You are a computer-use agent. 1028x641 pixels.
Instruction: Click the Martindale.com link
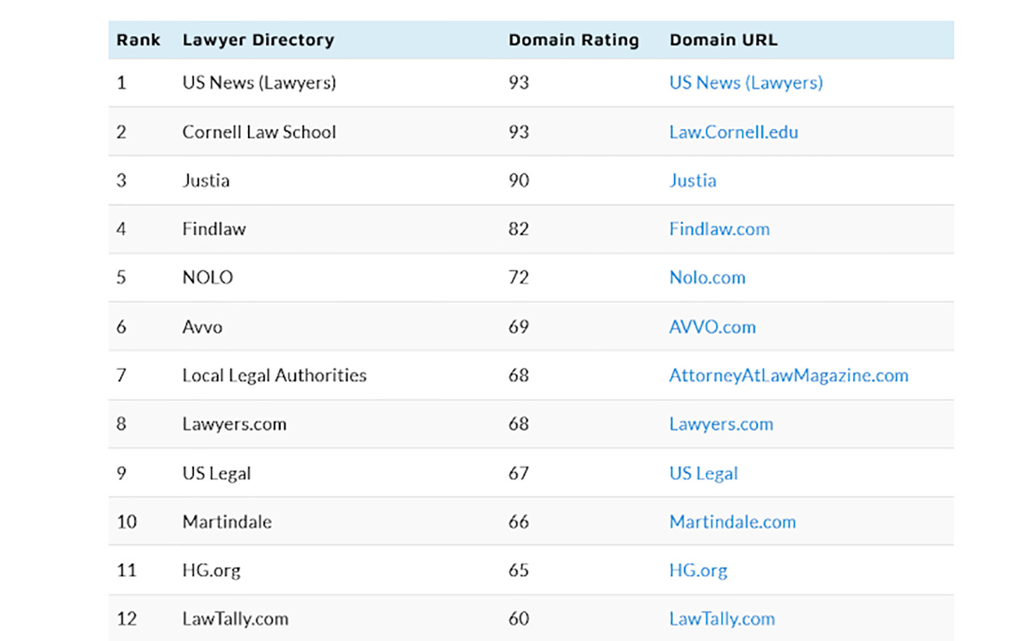732,523
